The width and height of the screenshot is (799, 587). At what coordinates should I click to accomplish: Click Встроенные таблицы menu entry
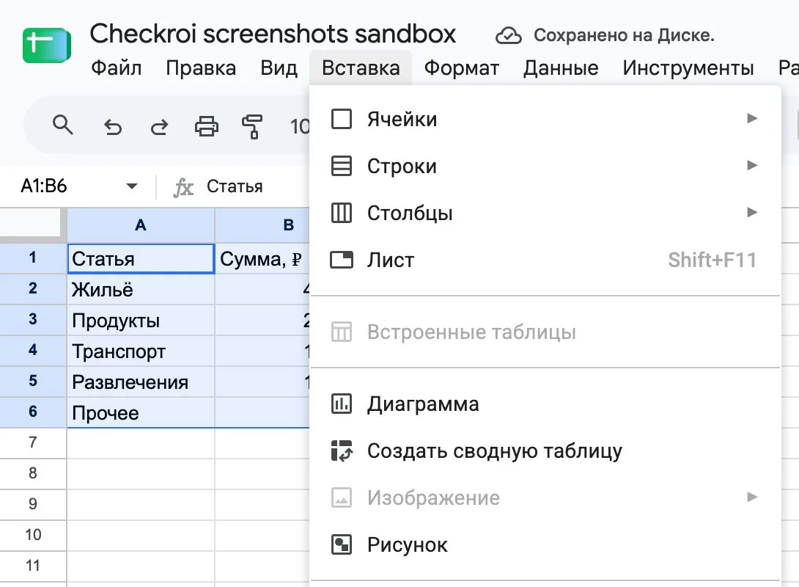point(545,332)
